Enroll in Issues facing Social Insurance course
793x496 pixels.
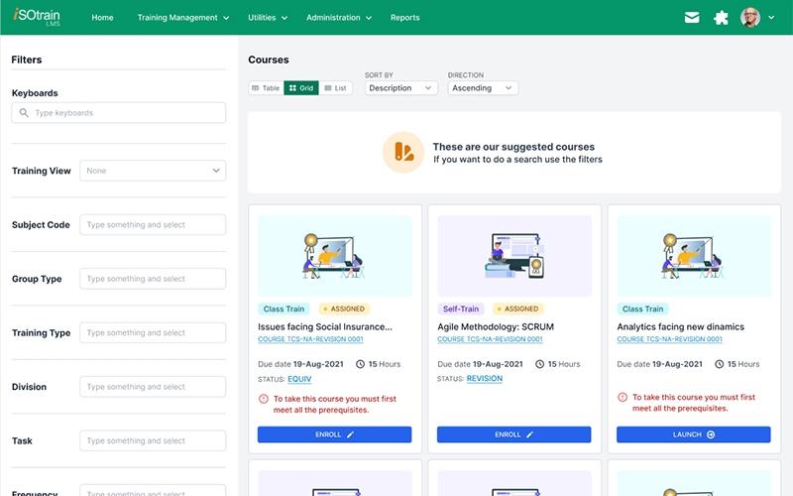[x=334, y=434]
